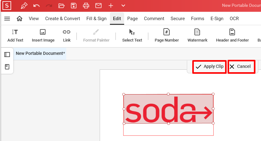261x141 pixels.
Task: Click the top-right clip handle
Action: click(x=213, y=94)
